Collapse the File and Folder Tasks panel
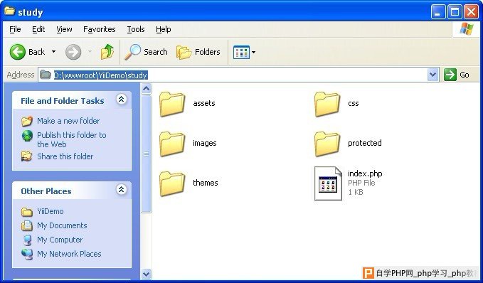Screen dimensions: 483x283 (122, 99)
